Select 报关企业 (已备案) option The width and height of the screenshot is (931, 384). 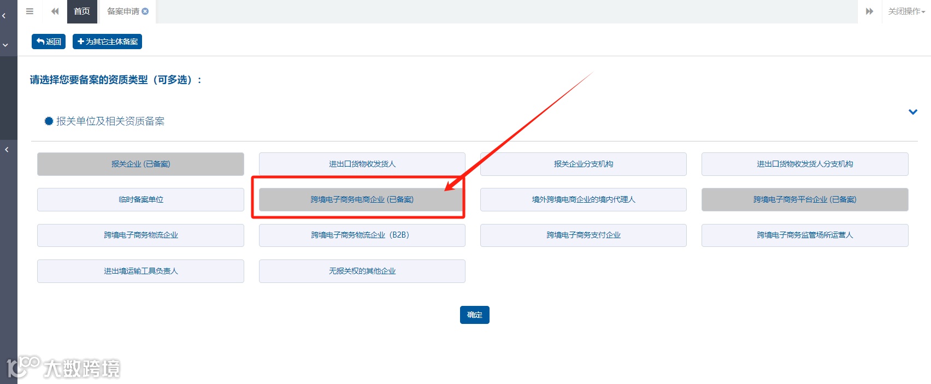pos(140,164)
